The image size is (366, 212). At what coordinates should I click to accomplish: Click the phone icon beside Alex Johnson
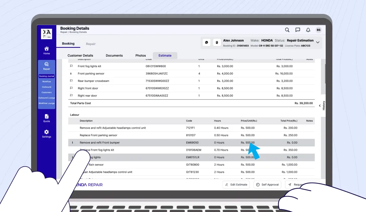pos(217,42)
